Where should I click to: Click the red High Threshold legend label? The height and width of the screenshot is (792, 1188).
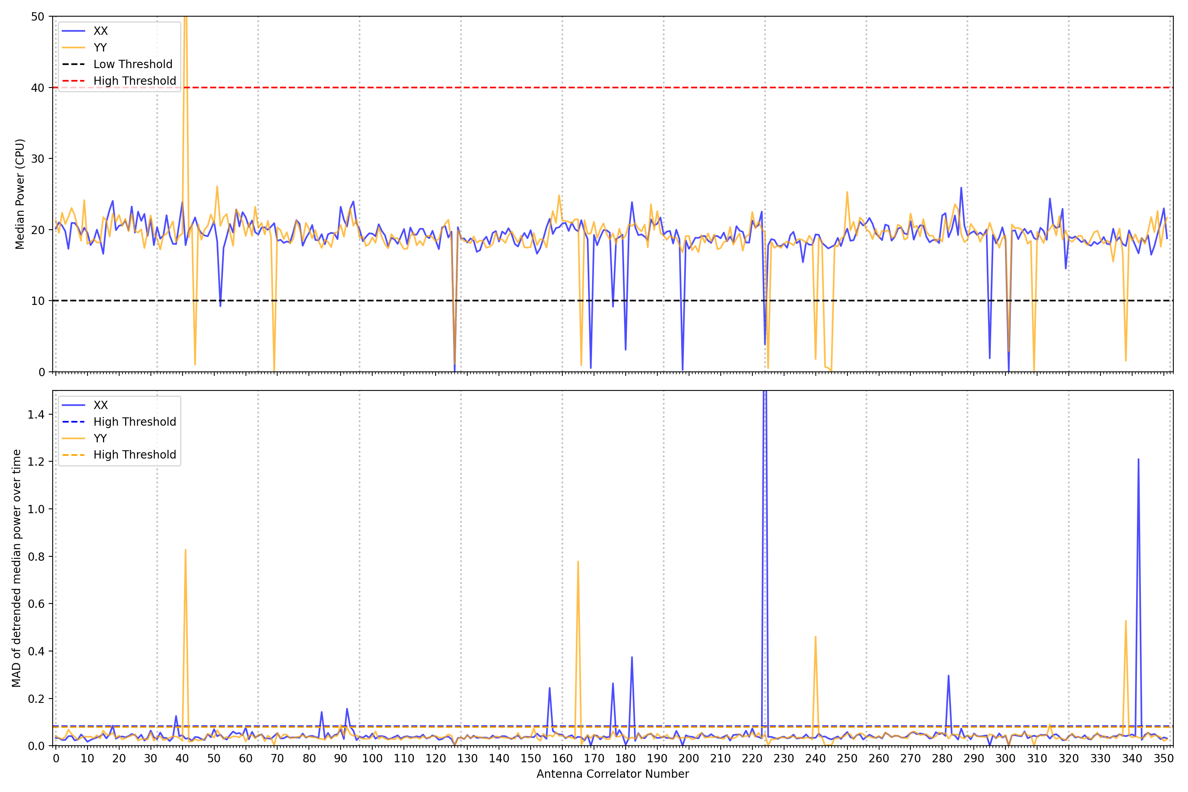point(134,81)
